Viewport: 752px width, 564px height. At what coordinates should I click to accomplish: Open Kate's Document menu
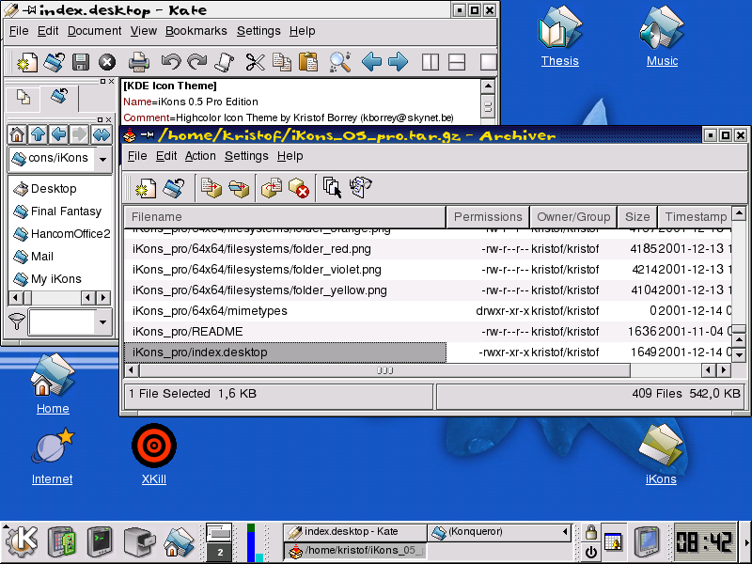[x=95, y=31]
